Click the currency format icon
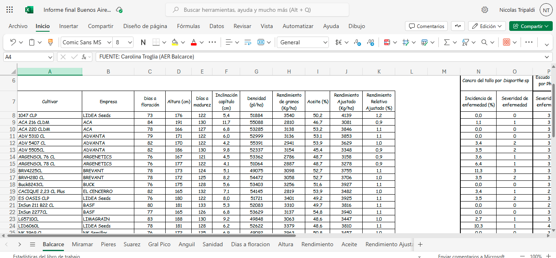Screen dimensions: 556x258 coord(338,42)
